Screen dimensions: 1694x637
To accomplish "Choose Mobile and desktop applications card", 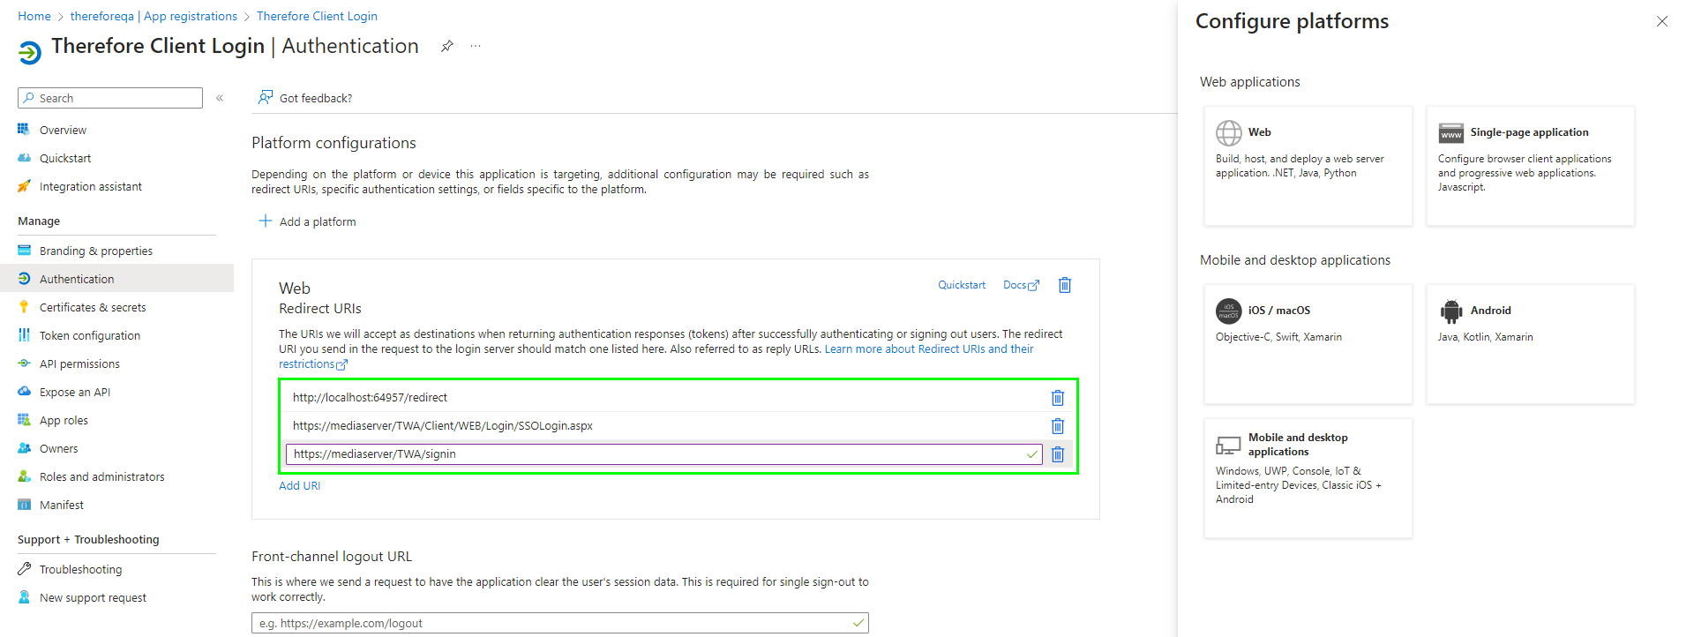I will (1308, 478).
